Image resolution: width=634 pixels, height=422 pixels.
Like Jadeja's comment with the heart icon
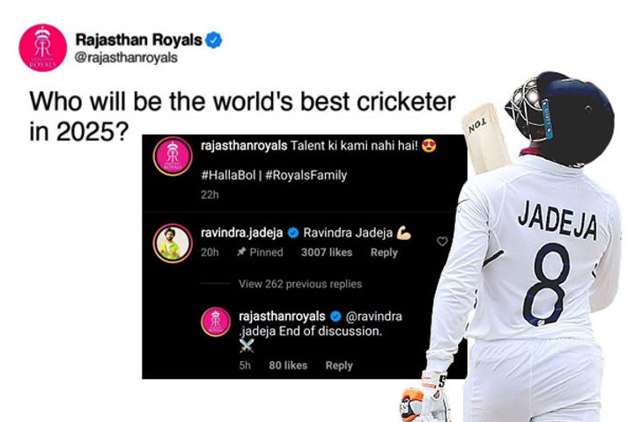point(442,242)
